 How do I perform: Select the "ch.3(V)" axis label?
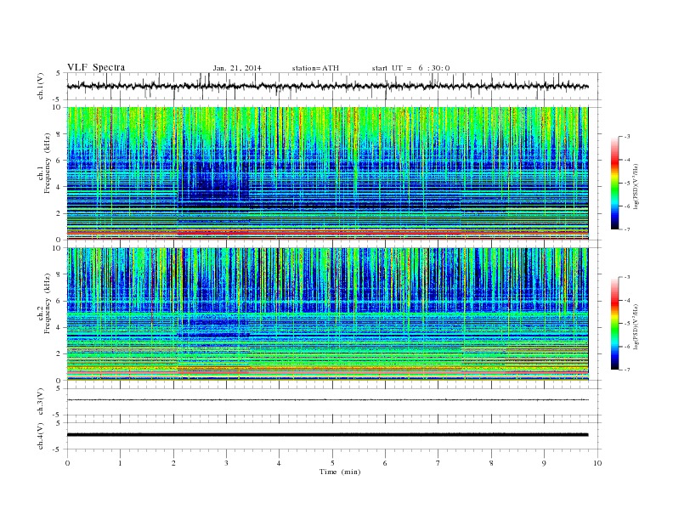point(41,402)
